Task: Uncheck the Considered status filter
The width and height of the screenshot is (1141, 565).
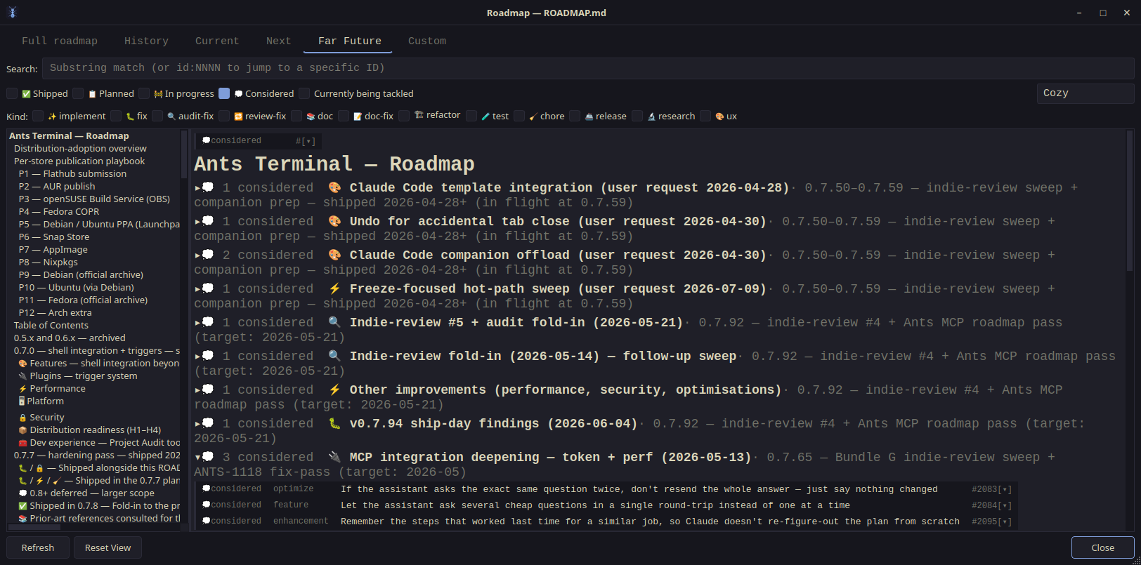Action: [x=224, y=93]
